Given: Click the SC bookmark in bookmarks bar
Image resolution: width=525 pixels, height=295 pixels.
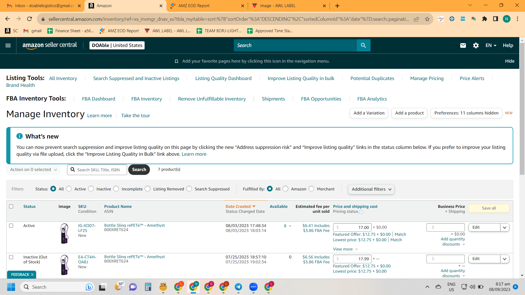Looking at the screenshot, I should point(11,31).
